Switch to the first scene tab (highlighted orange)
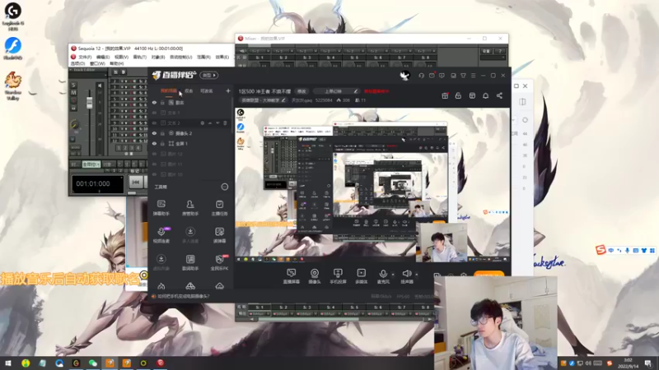This screenshot has height=370, width=659. tap(169, 90)
